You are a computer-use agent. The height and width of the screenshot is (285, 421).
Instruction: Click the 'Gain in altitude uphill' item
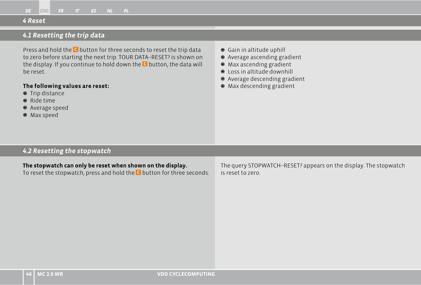point(257,50)
